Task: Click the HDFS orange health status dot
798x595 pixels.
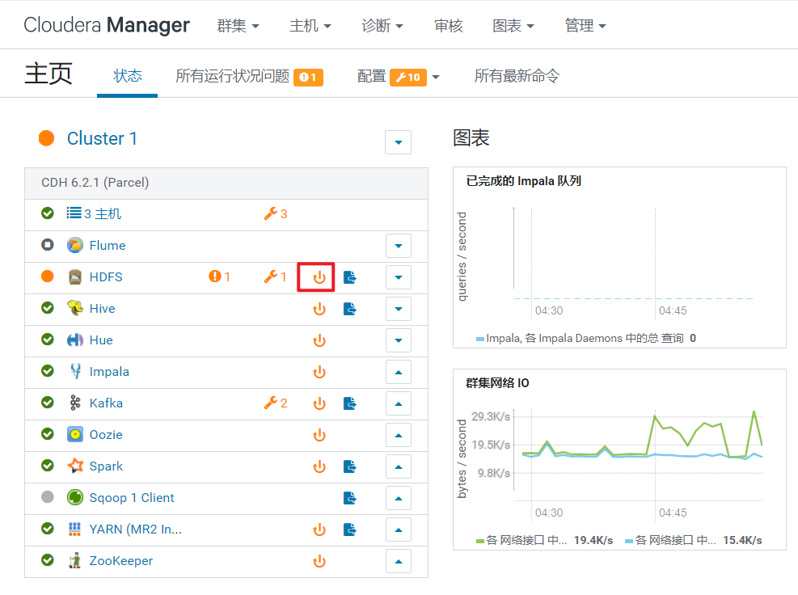Action: coord(48,276)
